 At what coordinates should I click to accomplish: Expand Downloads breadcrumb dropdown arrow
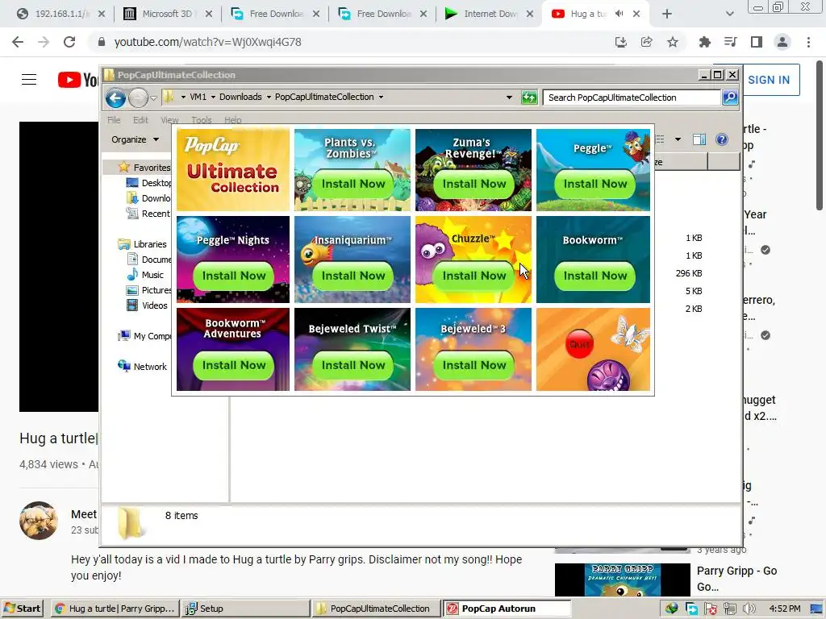[269, 98]
